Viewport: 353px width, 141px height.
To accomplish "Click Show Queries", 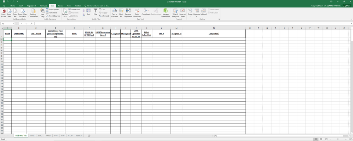I will pos(52,10).
